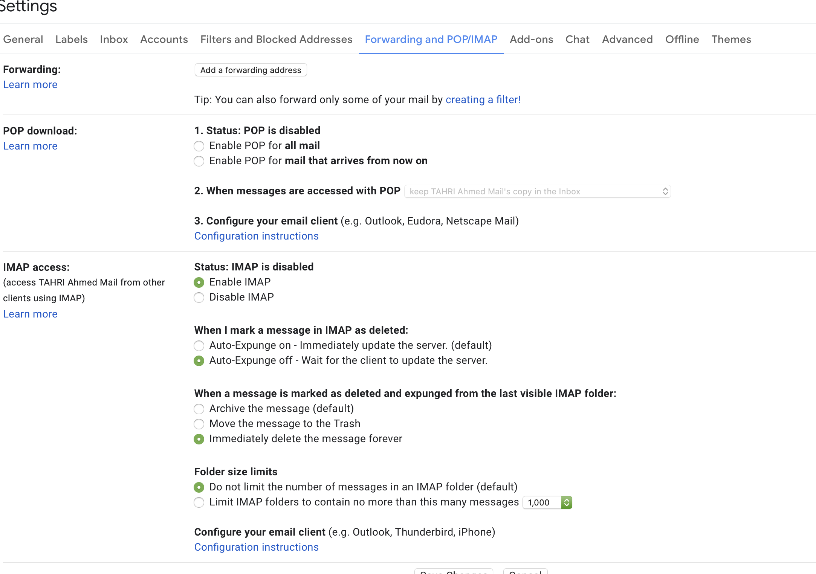
Task: Open the creating a filter link
Action: (x=483, y=100)
